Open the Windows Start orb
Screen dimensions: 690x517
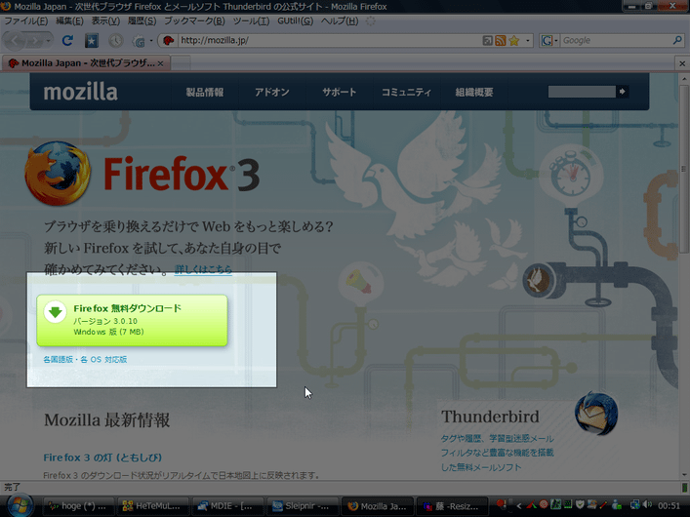click(x=20, y=505)
